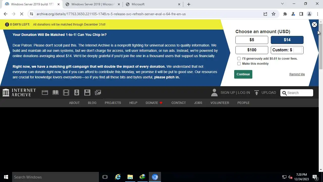This screenshot has height=182, width=323.
Task: Open Task View in the taskbar
Action: [105, 177]
